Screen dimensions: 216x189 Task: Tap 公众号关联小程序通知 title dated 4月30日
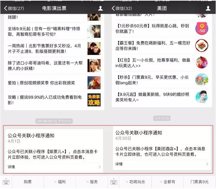139,133
